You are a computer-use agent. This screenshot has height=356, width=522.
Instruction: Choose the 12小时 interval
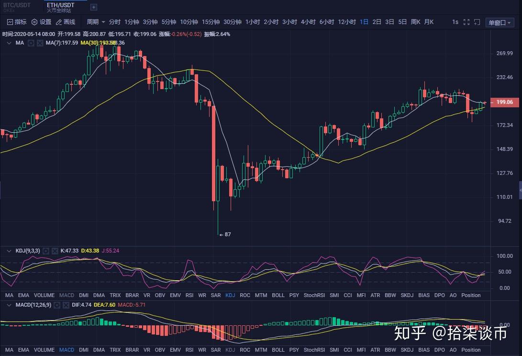[x=347, y=22]
